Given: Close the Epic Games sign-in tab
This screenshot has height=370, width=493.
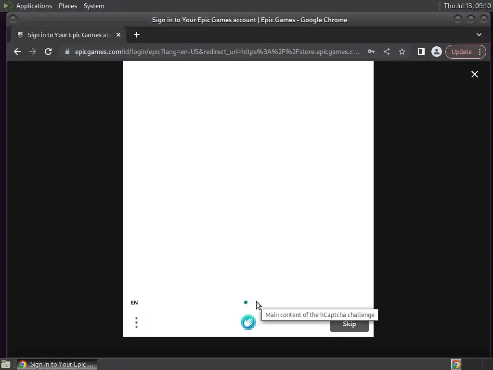Looking at the screenshot, I should [x=118, y=35].
